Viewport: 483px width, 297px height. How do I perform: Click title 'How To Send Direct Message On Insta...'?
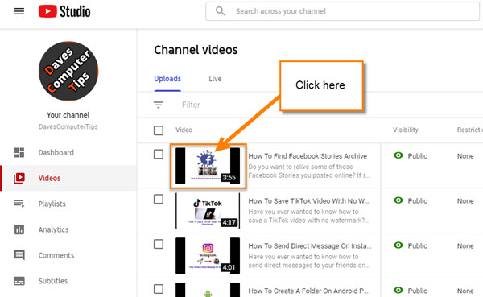click(310, 245)
